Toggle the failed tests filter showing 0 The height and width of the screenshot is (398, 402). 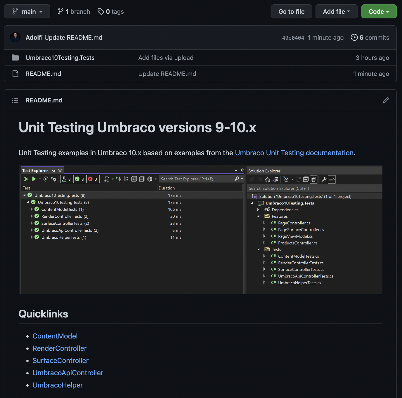[x=93, y=179]
